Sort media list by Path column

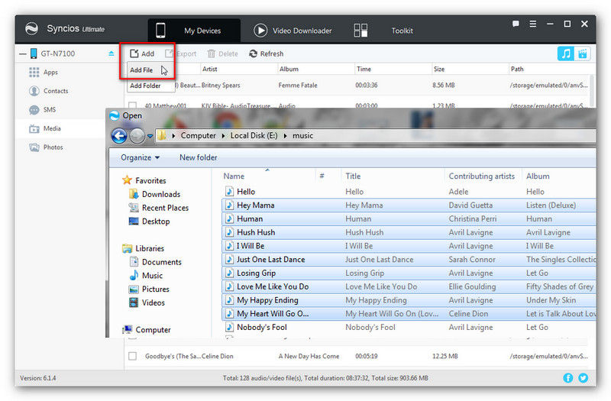point(517,69)
